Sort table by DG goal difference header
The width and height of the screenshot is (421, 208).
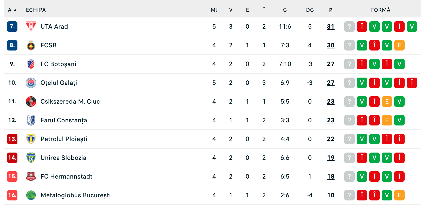(x=310, y=10)
